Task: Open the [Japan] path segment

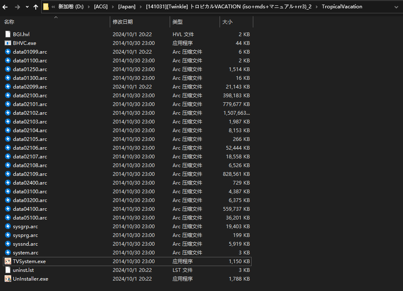Action: click(127, 7)
